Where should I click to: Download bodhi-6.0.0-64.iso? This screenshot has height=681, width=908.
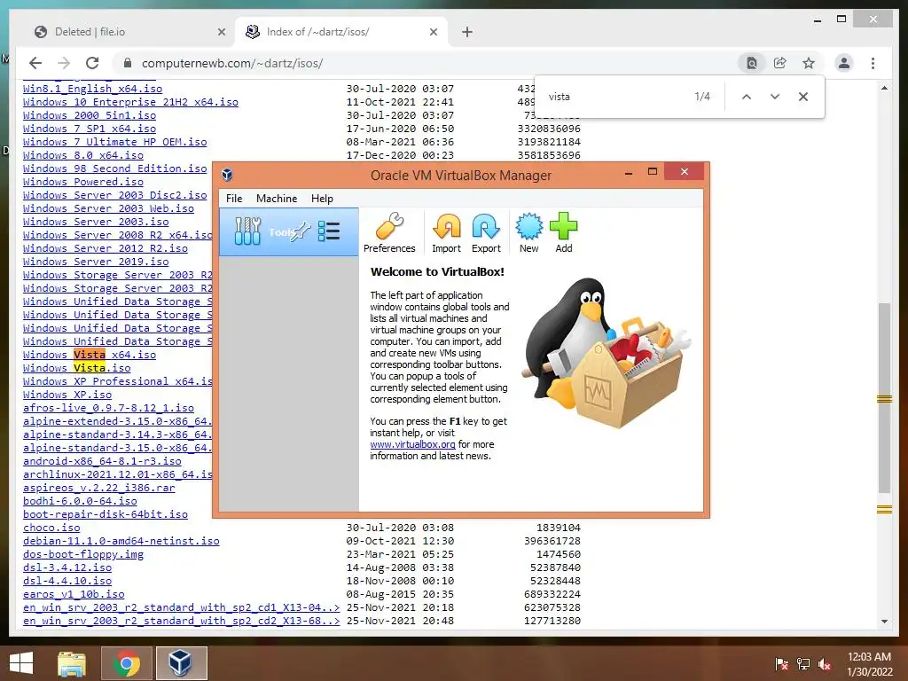(x=80, y=501)
